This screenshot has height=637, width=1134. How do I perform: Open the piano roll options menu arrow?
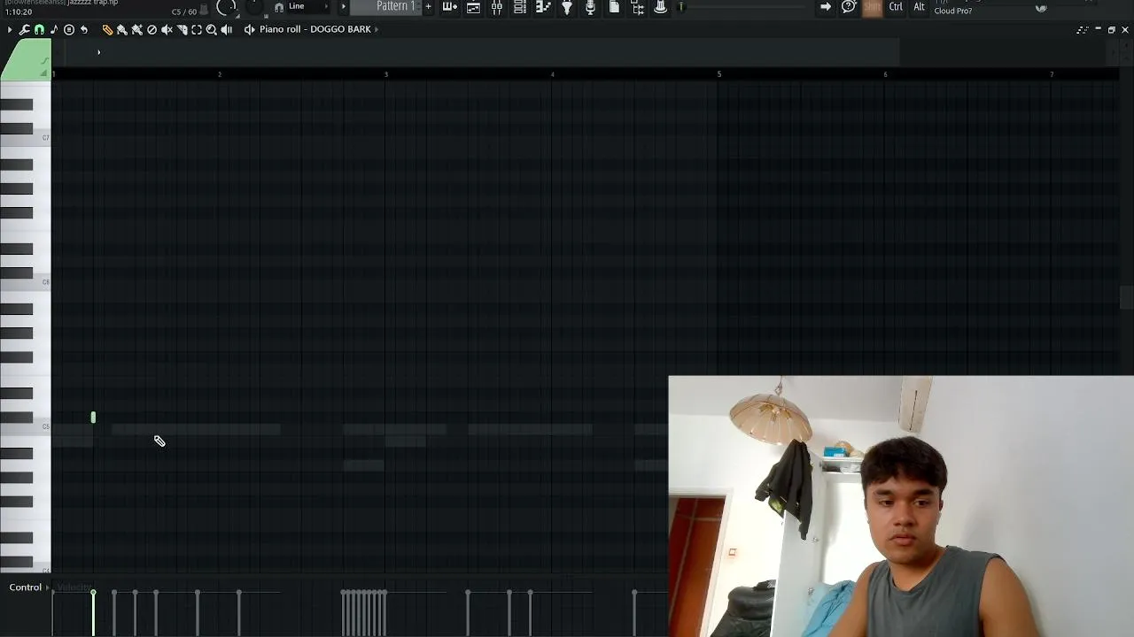tap(10, 29)
